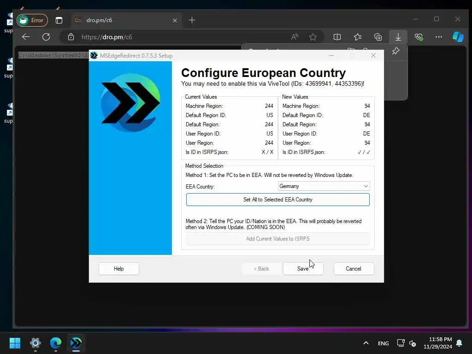
Task: Open Help in MSEdgeRedirect setup
Action: [118, 269]
